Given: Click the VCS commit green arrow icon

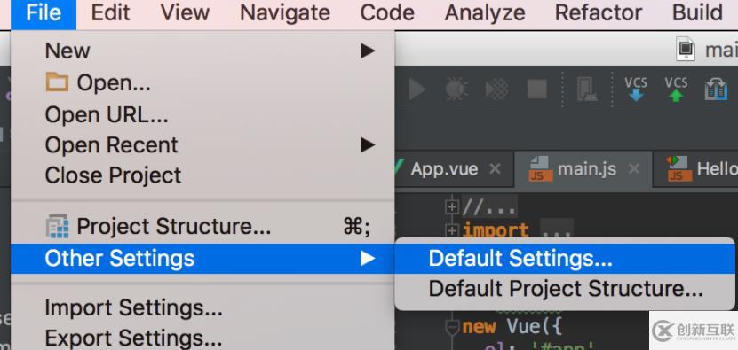Looking at the screenshot, I should point(676,89).
